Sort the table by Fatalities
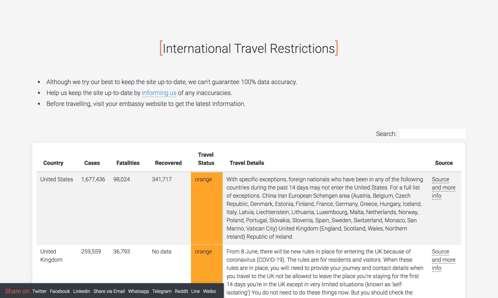Image resolution: width=498 pixels, height=298 pixels. click(x=128, y=163)
